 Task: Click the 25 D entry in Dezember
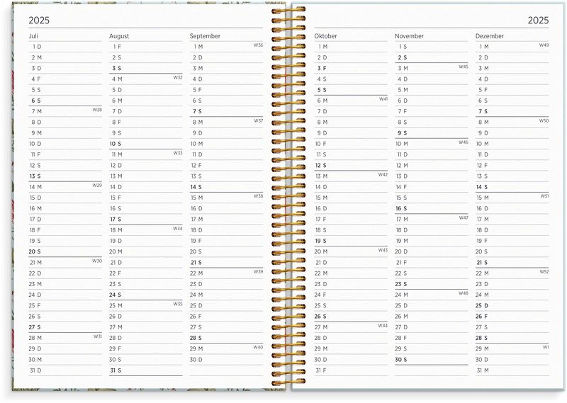click(482, 306)
